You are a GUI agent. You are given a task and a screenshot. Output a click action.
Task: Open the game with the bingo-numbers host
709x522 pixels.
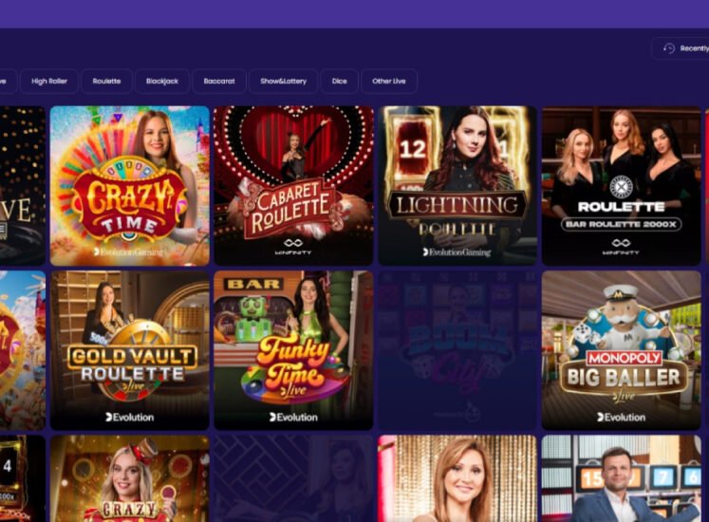[622, 478]
